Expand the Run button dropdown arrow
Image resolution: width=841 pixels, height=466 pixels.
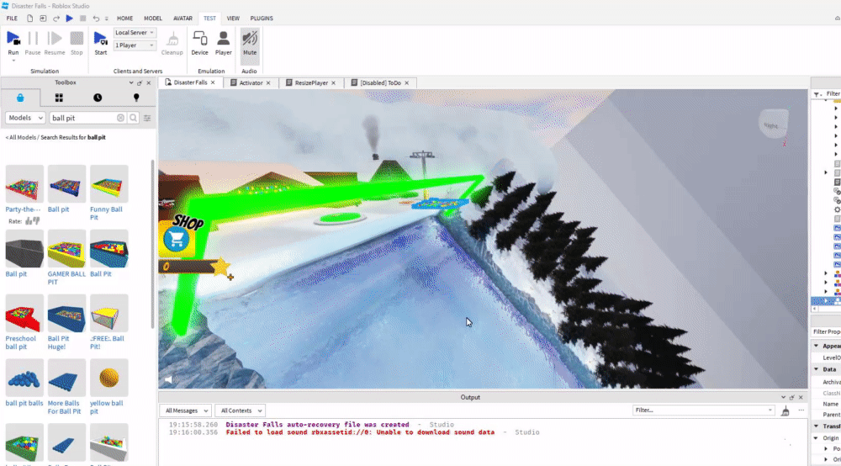coord(13,61)
